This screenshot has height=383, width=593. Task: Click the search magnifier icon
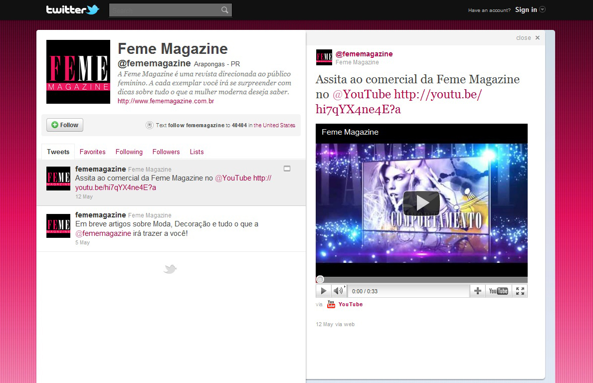pos(224,10)
